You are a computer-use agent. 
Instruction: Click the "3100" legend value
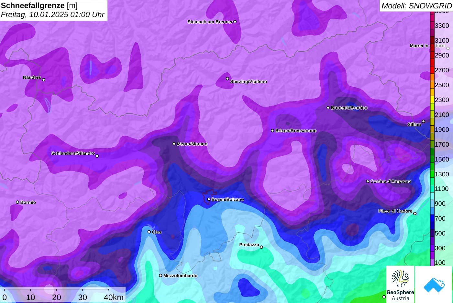point(442,40)
